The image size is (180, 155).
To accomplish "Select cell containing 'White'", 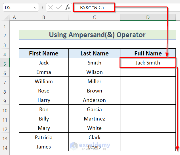I will 94,128.
